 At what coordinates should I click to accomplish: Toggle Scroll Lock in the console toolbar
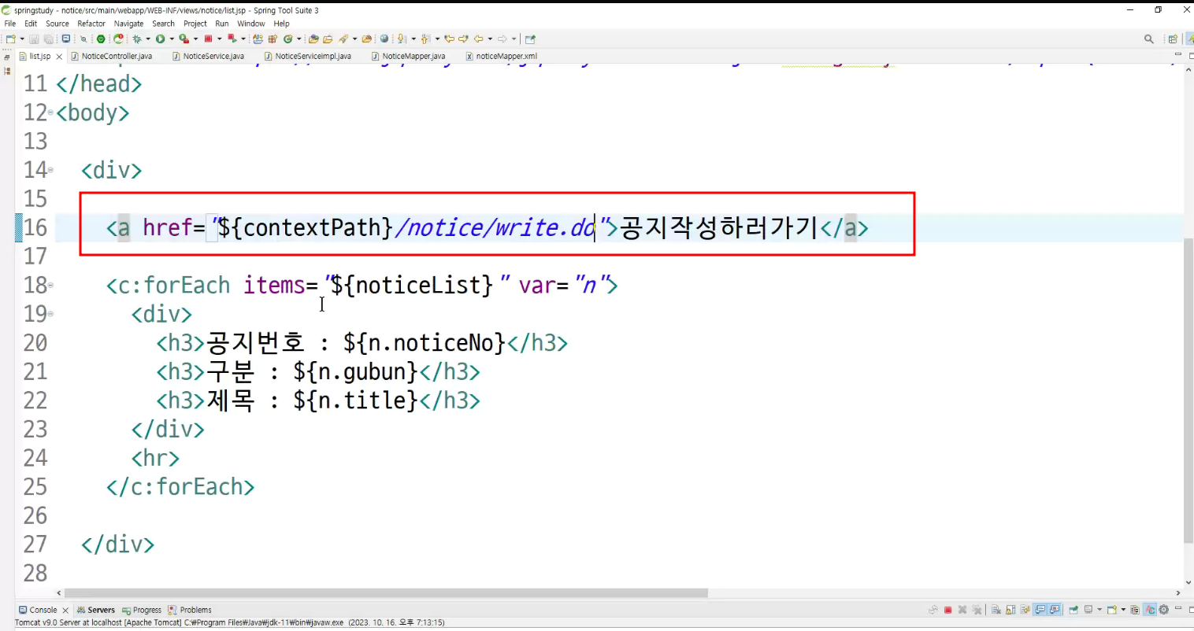[1010, 610]
